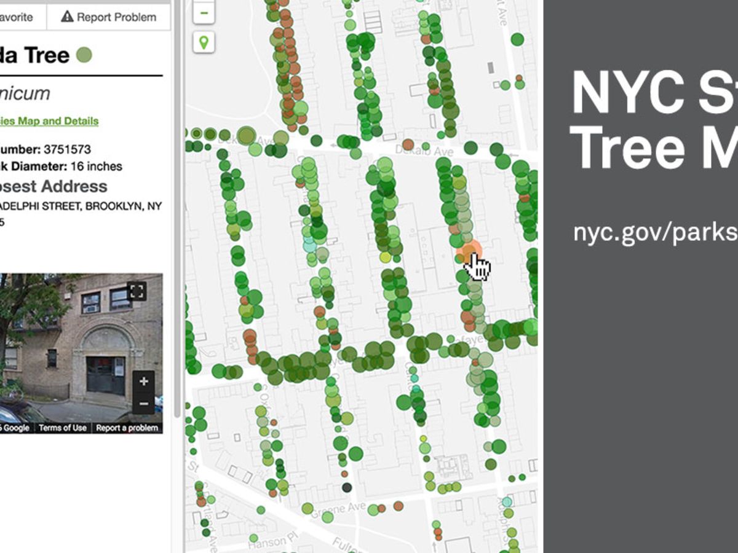Click the green location pin button
Viewport: 738px width, 553px height.
204,42
